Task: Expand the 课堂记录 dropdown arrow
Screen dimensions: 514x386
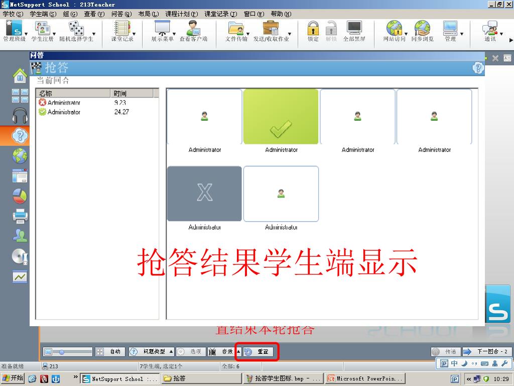Action: [134, 34]
